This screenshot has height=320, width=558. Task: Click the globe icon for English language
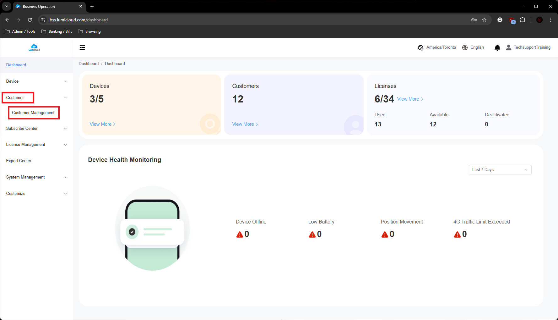coord(465,47)
